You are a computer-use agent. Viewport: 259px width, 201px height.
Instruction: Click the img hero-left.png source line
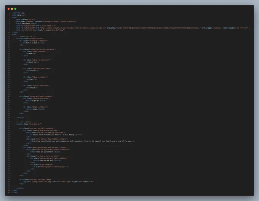click(x=58, y=182)
